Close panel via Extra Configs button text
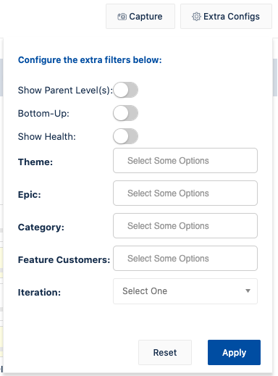The image size is (278, 376). [232, 17]
